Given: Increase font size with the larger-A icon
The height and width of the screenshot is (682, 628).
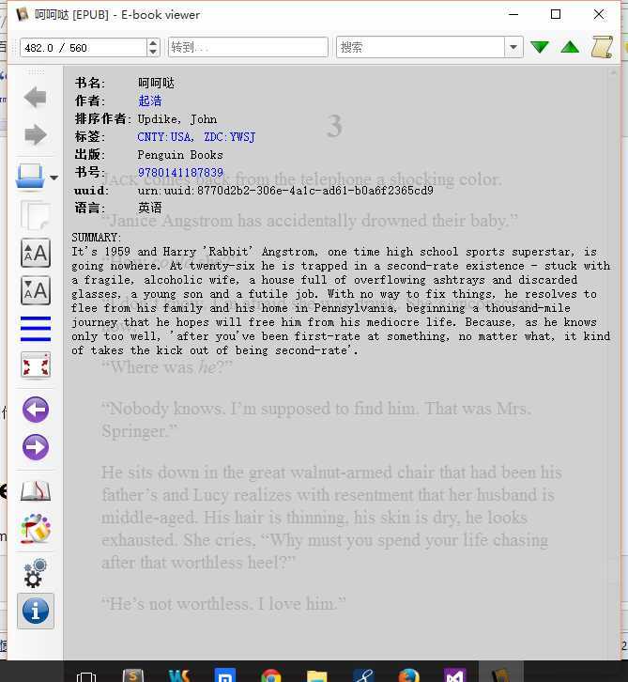Looking at the screenshot, I should click(36, 253).
